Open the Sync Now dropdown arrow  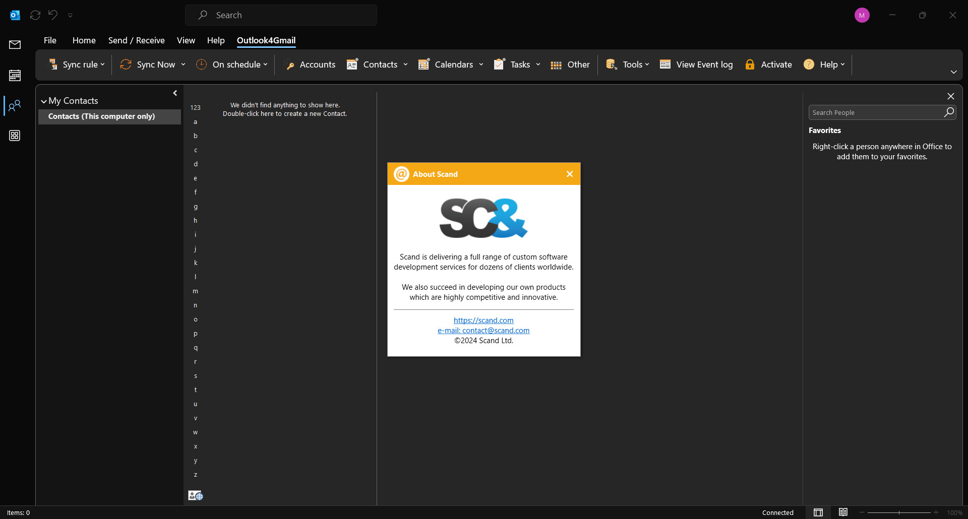(183, 64)
